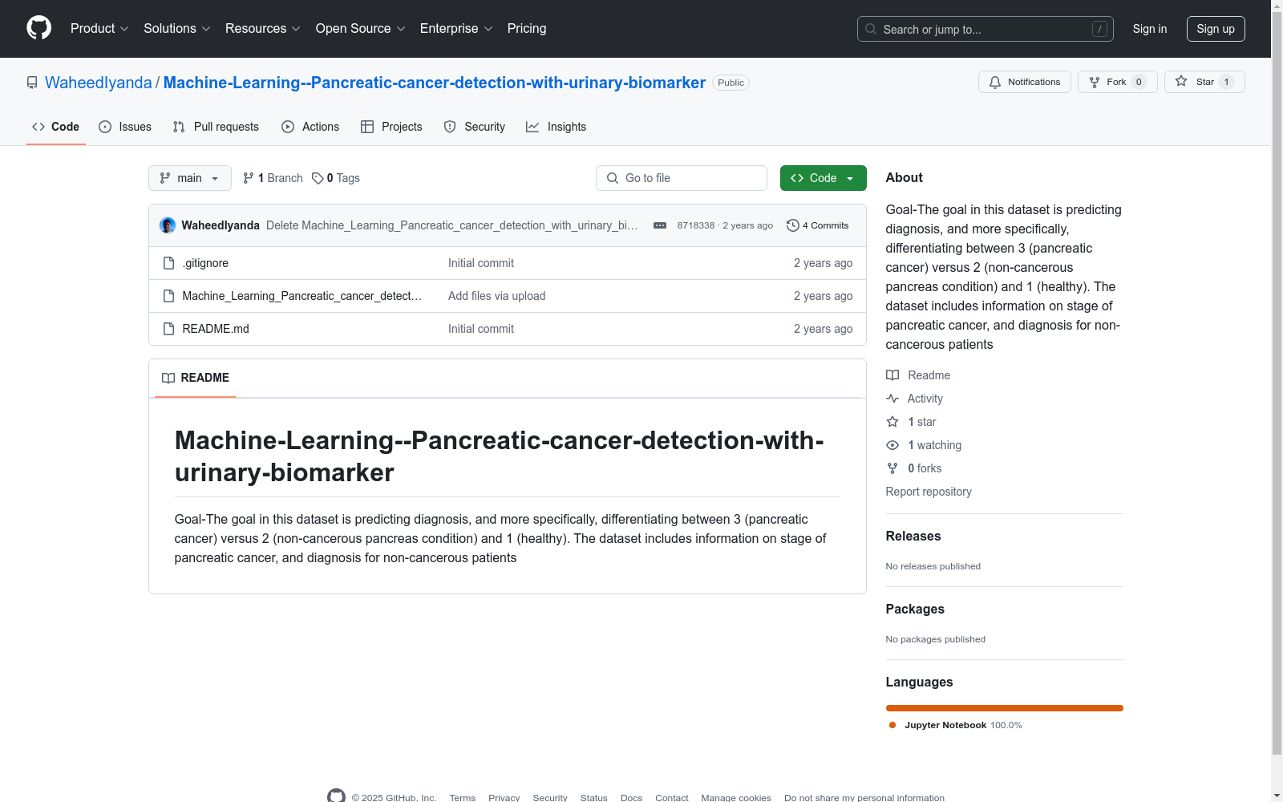Open the Security tab
The height and width of the screenshot is (802, 1283).
click(x=475, y=127)
